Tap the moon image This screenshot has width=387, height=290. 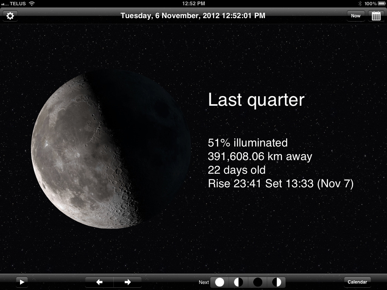click(x=111, y=150)
